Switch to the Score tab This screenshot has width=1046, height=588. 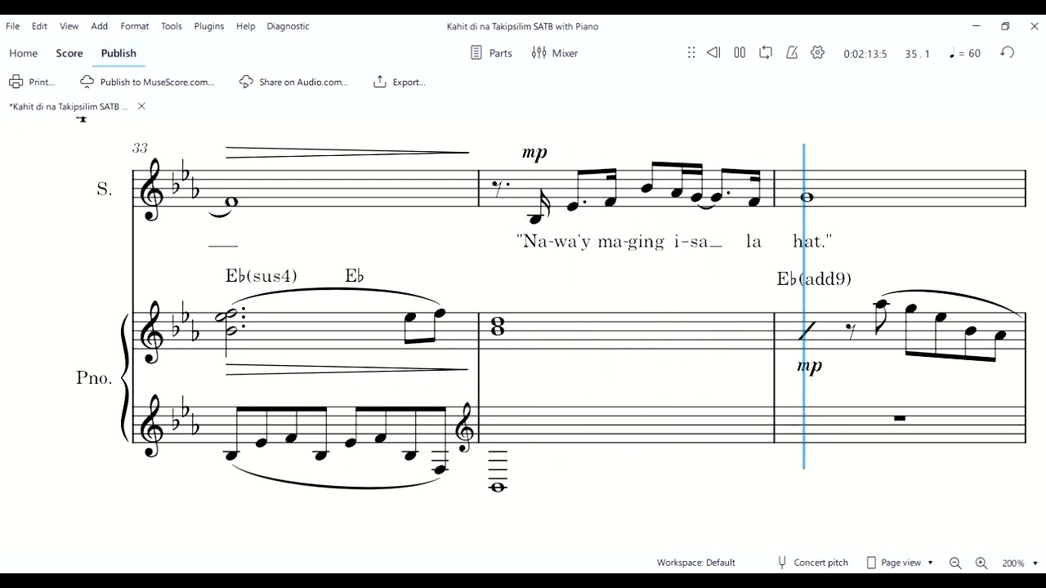click(x=69, y=53)
